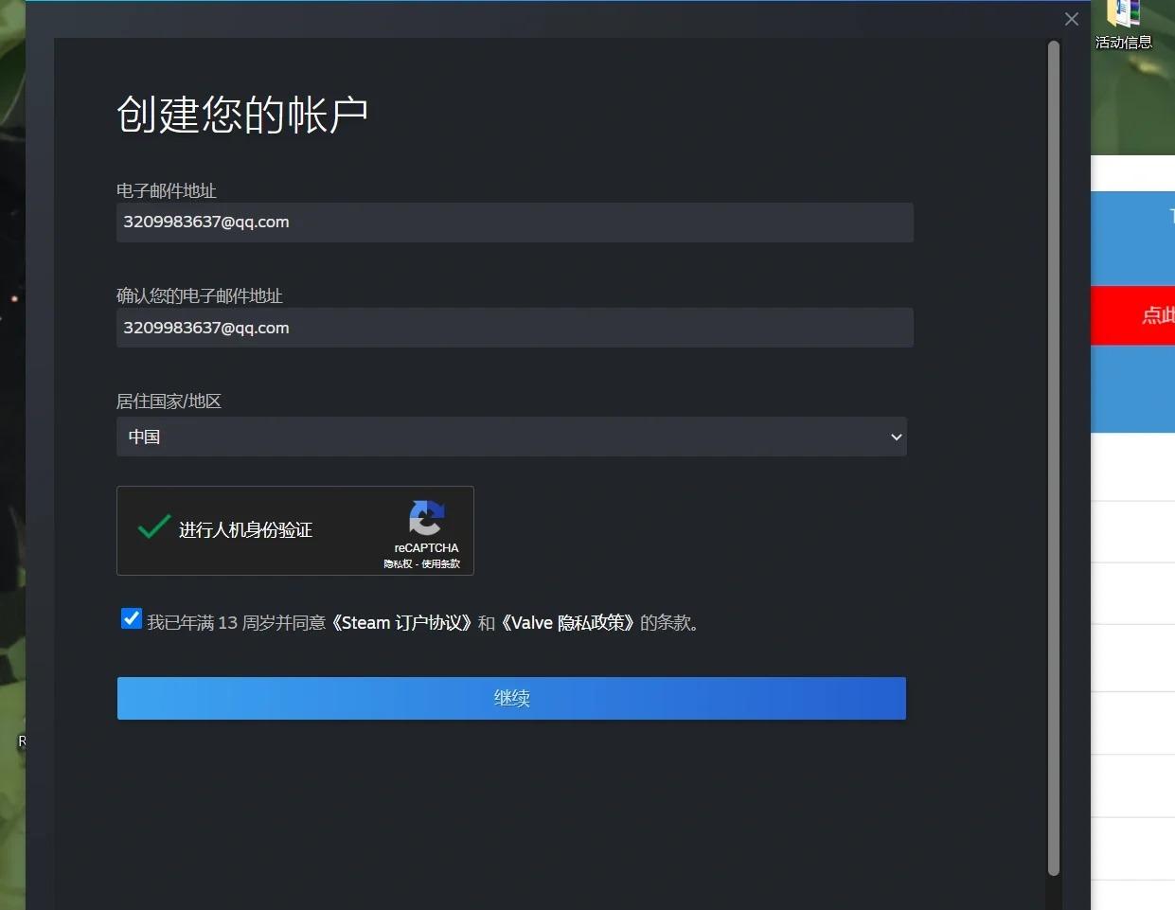The height and width of the screenshot is (910, 1175).
Task: Open the 居住国家/地区 country dropdown
Action: pyautogui.click(x=511, y=437)
